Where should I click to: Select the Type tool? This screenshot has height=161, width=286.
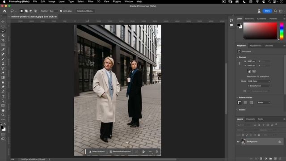3,96
